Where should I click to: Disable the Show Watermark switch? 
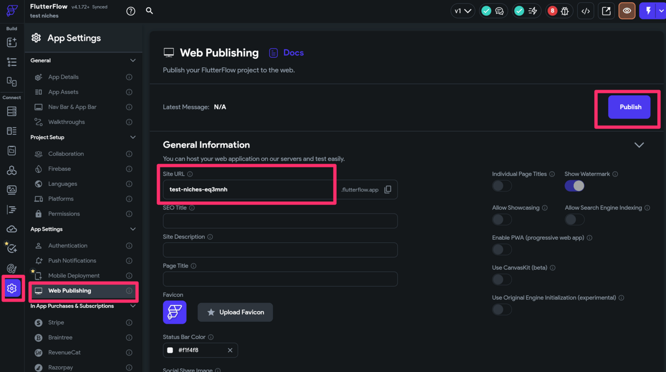(574, 186)
